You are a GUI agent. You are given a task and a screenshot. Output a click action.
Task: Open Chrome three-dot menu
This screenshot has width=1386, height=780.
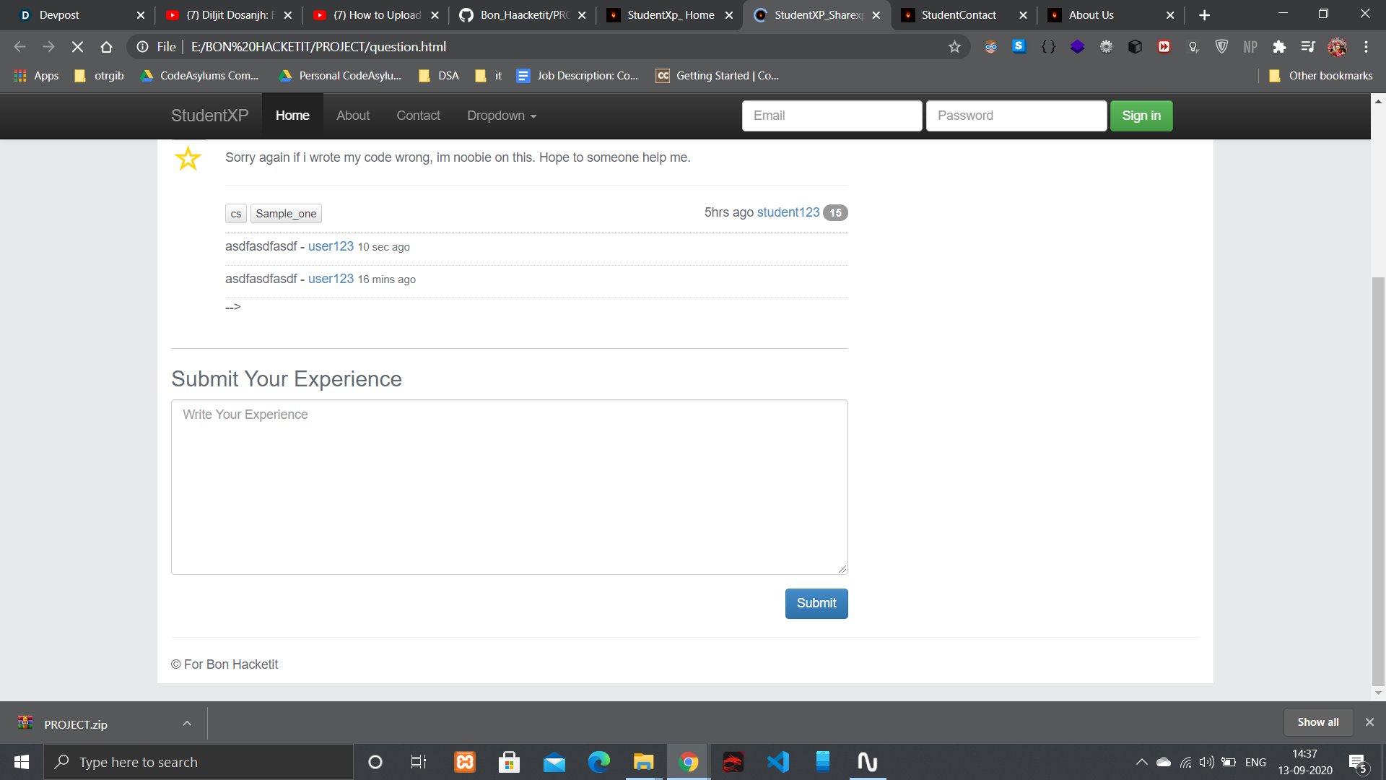pyautogui.click(x=1366, y=47)
